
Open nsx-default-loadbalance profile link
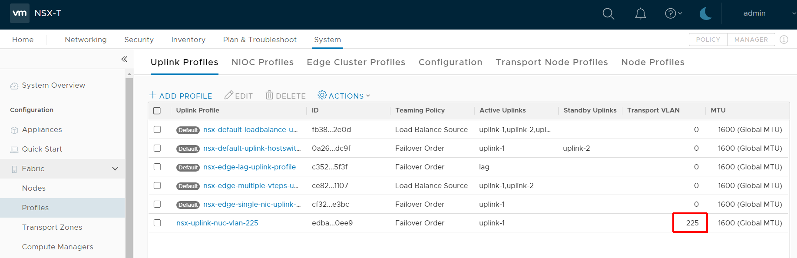pyautogui.click(x=251, y=129)
